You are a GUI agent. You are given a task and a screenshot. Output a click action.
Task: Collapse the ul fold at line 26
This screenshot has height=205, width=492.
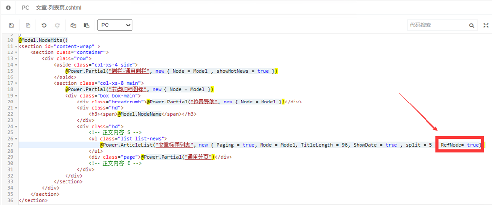click(x=16, y=139)
